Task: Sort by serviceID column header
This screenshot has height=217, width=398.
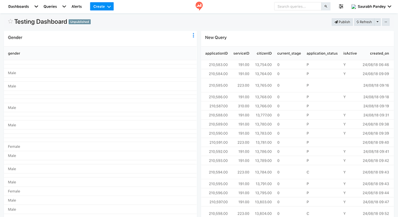Action: 241,53
